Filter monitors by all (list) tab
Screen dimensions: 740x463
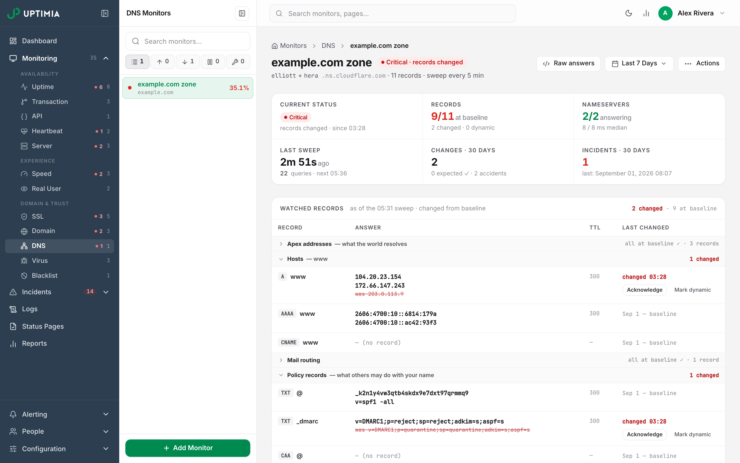pyautogui.click(x=137, y=62)
